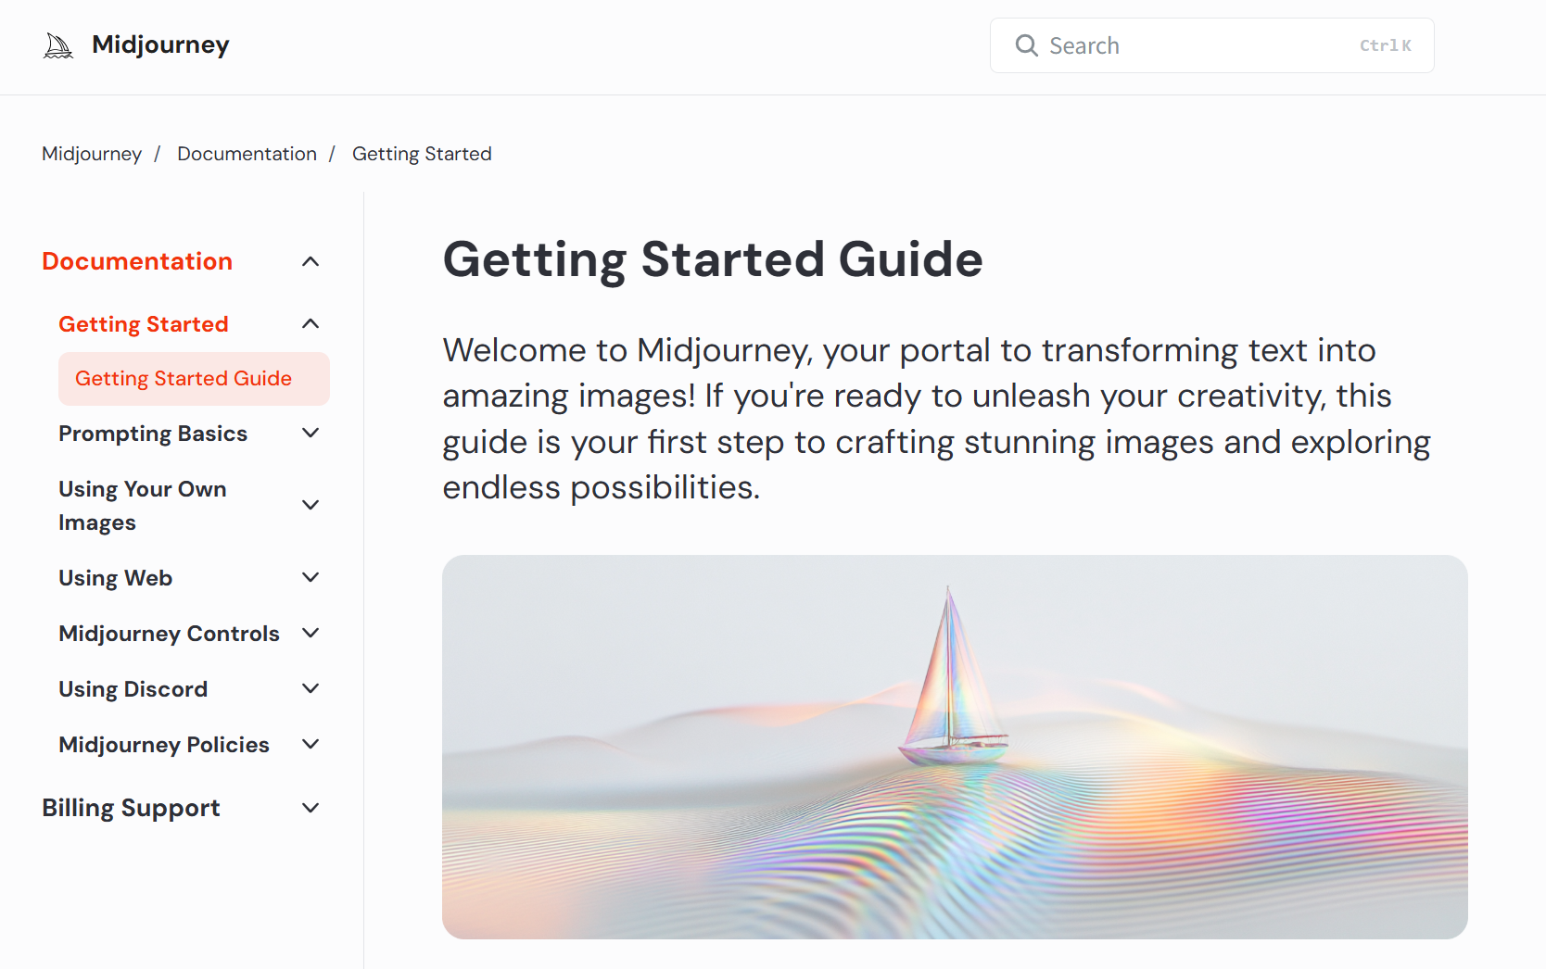Viewport: 1546px width, 969px height.
Task: Expand Prompting Basics chevron
Action: [x=310, y=433]
